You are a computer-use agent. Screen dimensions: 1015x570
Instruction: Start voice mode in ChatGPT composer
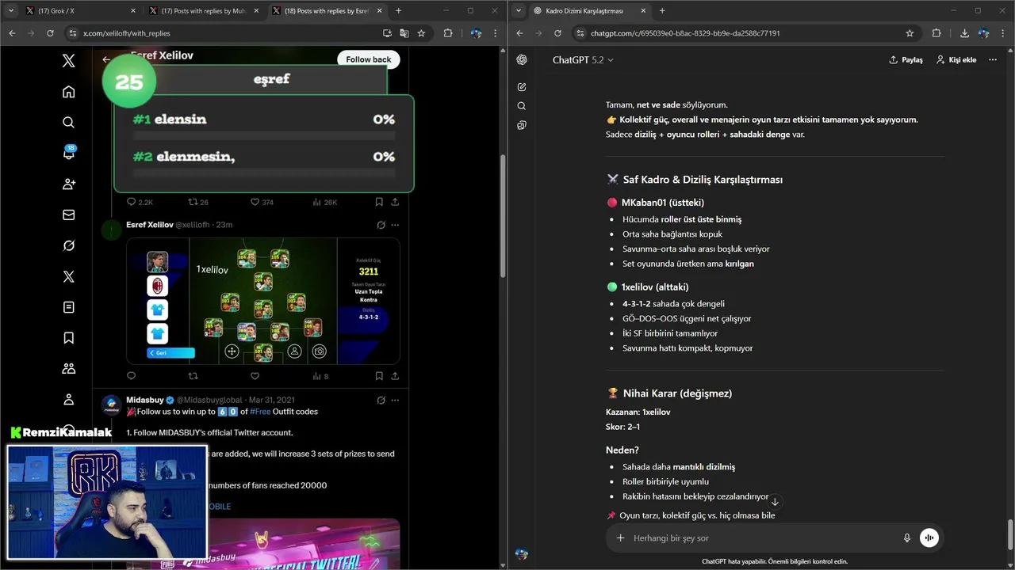pos(929,538)
